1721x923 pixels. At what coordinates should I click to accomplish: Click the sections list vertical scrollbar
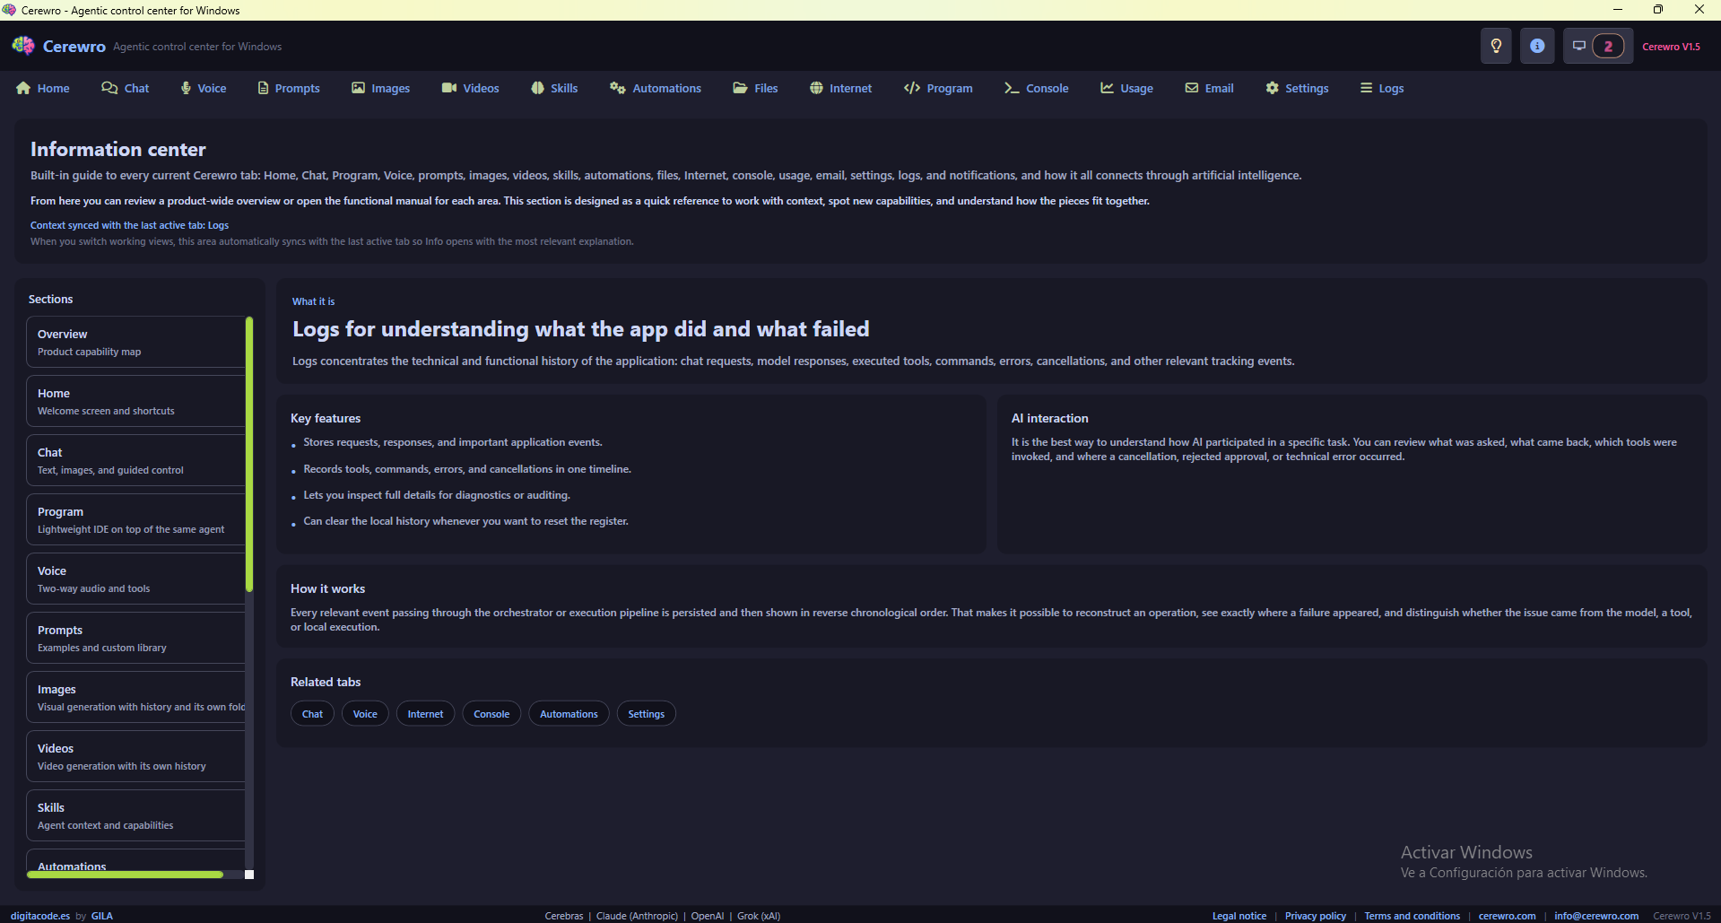(249, 454)
